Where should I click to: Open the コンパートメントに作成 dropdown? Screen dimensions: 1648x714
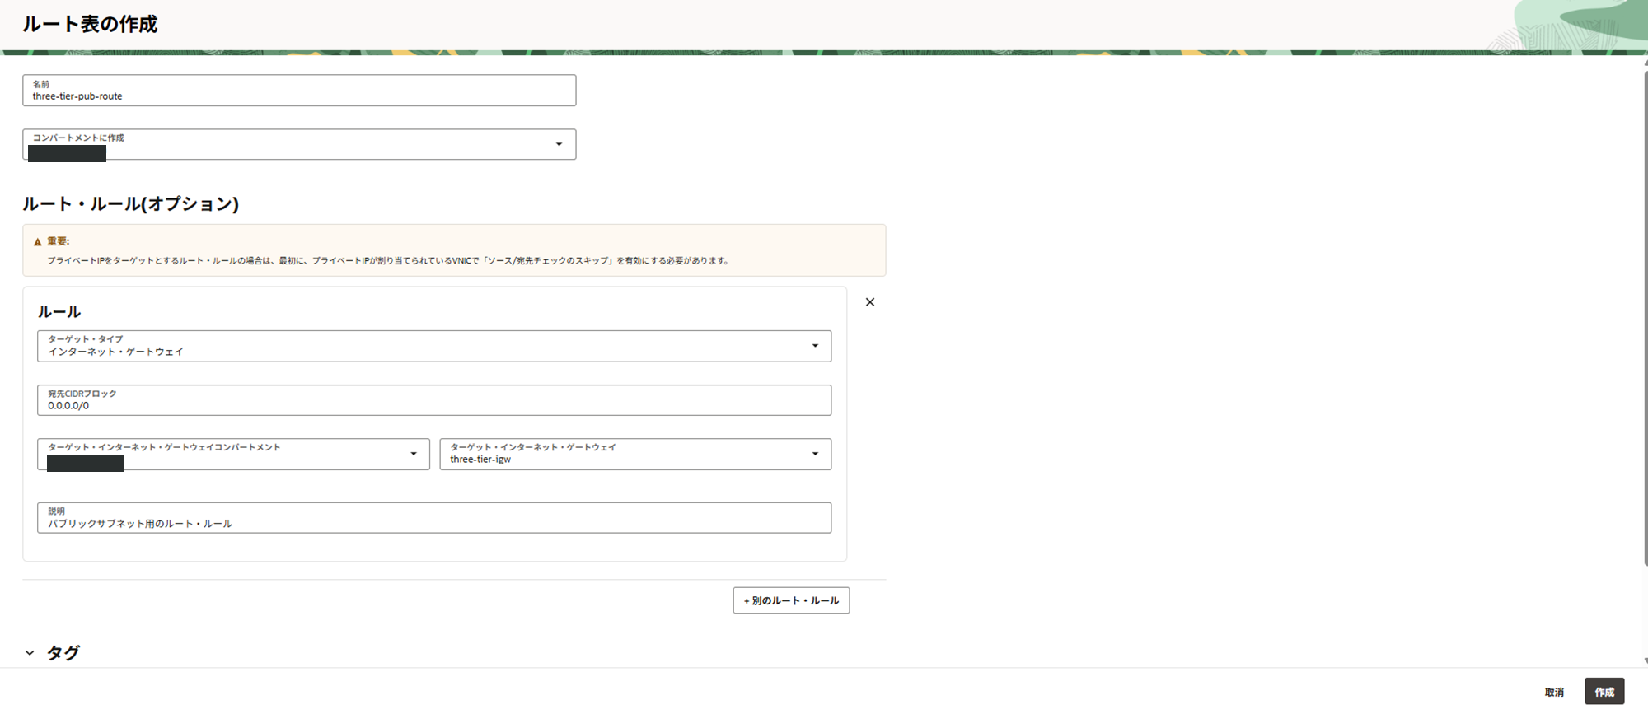(x=299, y=144)
